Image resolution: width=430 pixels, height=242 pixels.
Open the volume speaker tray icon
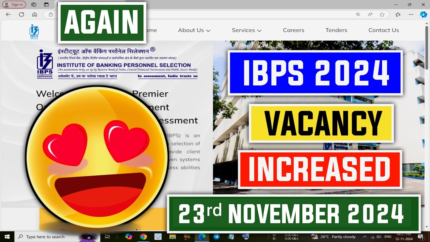tap(379, 237)
